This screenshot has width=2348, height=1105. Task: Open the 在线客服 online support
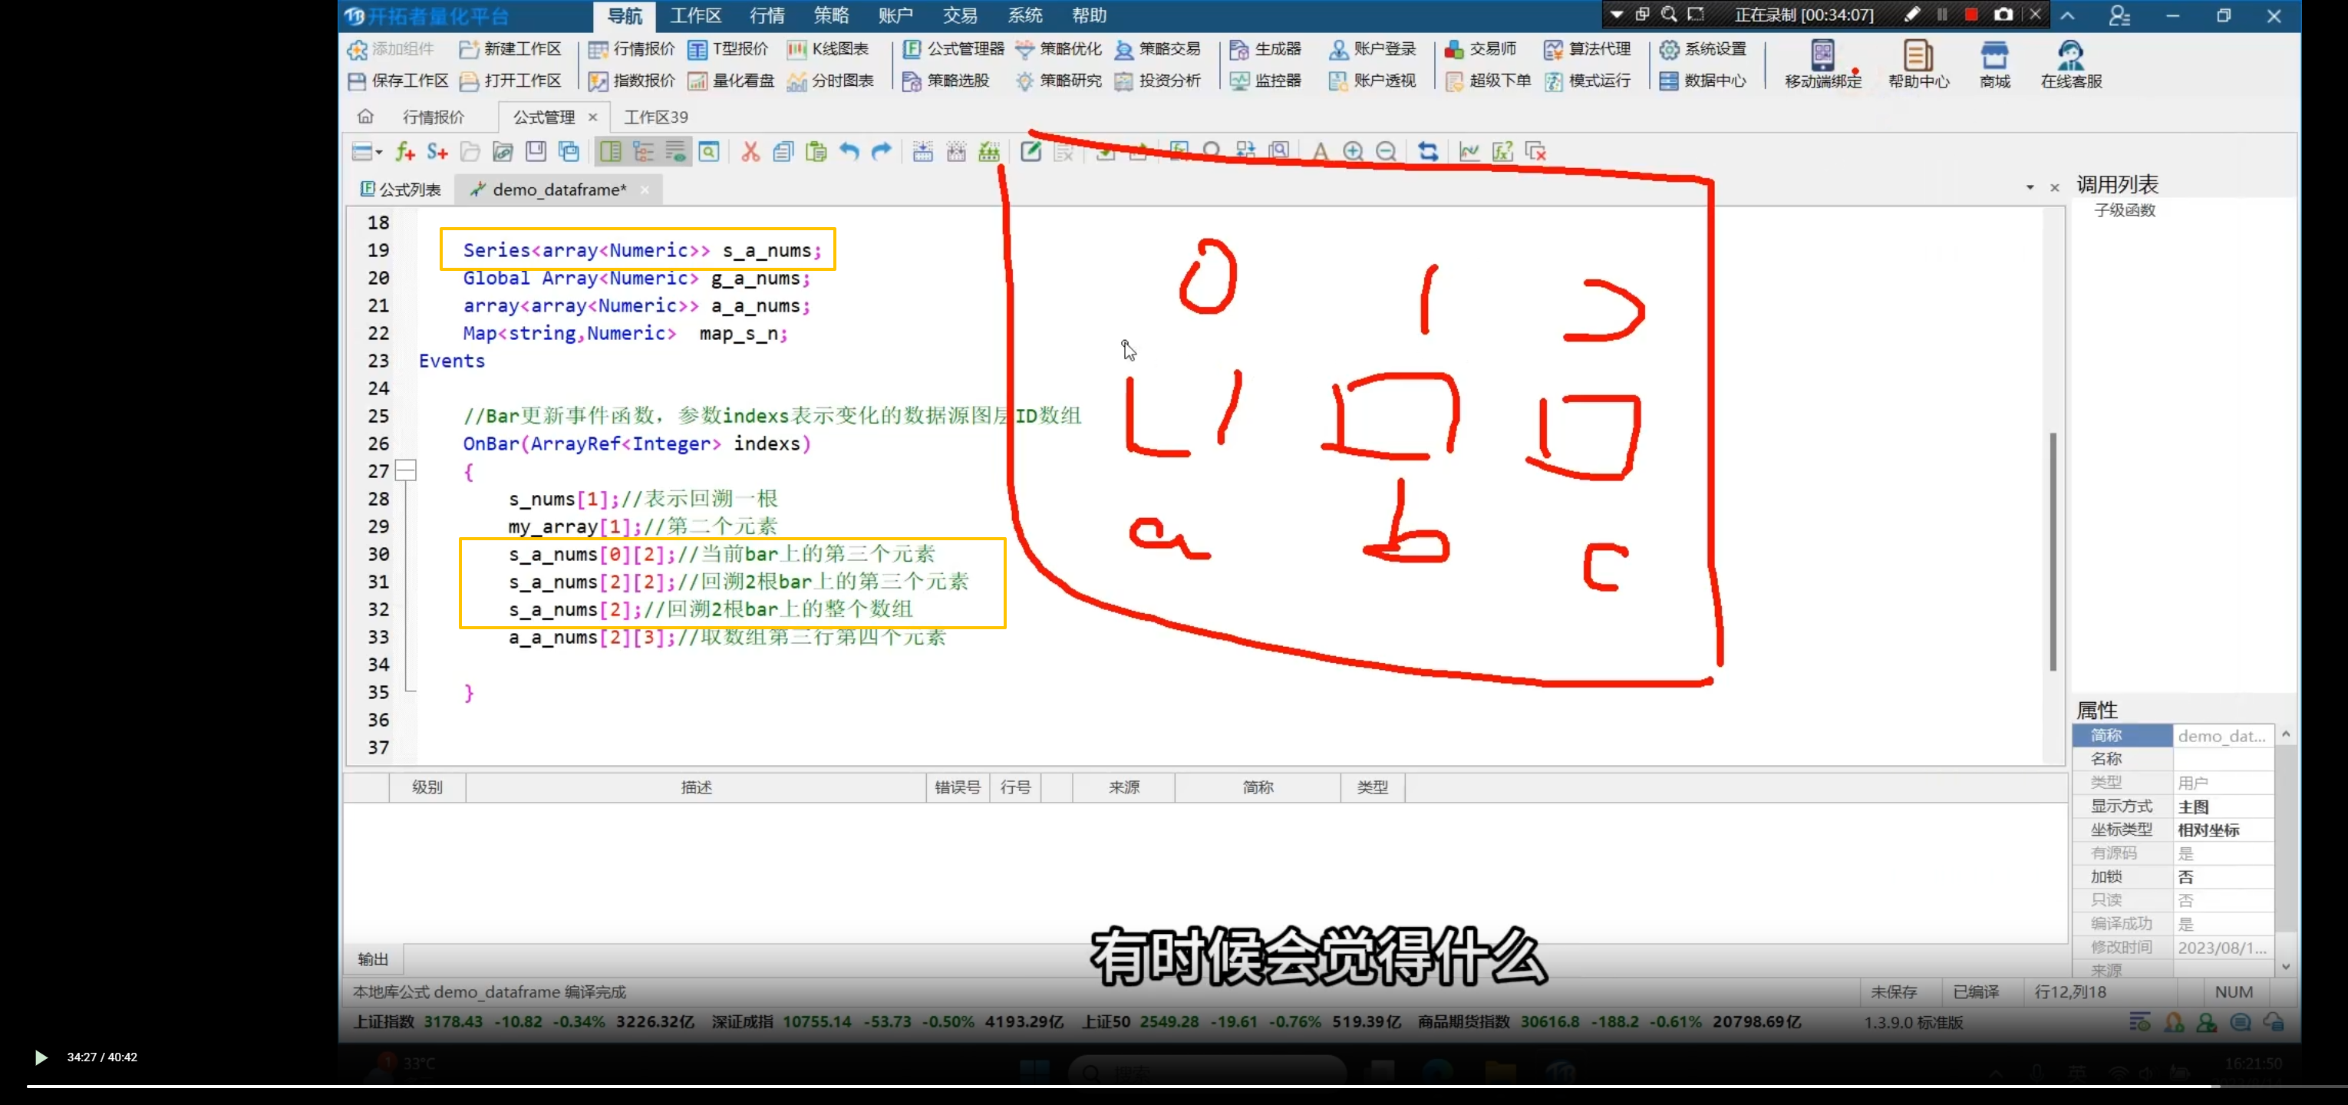(2070, 64)
